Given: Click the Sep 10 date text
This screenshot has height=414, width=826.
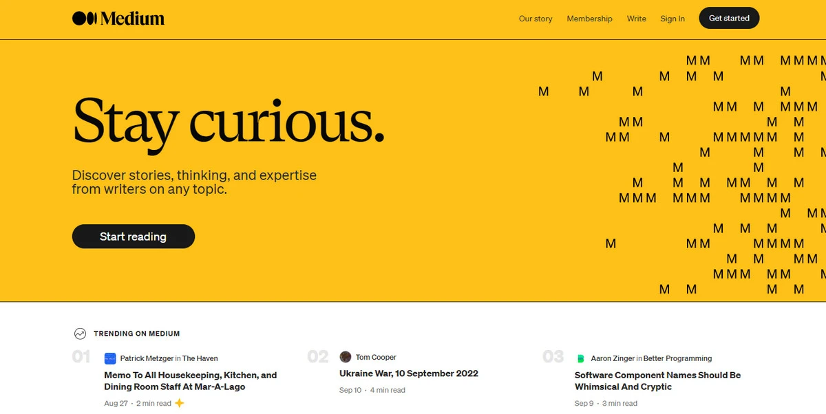Looking at the screenshot, I should tap(350, 390).
